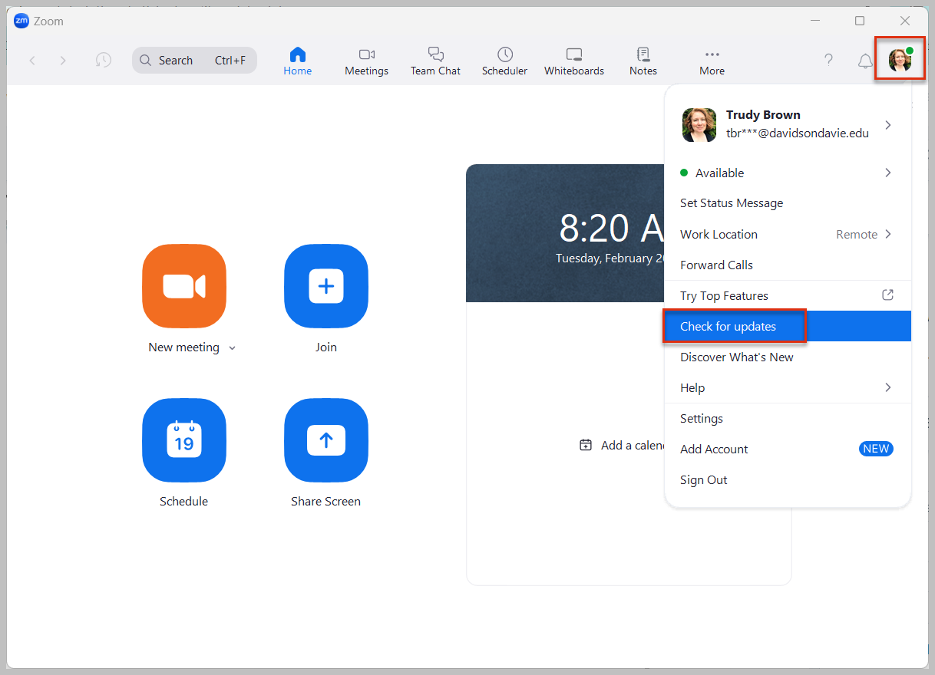
Task: Minimize the Zoom window
Action: 814,21
